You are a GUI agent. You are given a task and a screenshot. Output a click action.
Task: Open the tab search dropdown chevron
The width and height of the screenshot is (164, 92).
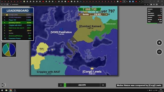pyautogui.click(x=150, y=1)
